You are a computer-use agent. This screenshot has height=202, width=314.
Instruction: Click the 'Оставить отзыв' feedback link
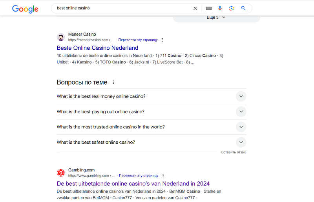tap(234, 152)
